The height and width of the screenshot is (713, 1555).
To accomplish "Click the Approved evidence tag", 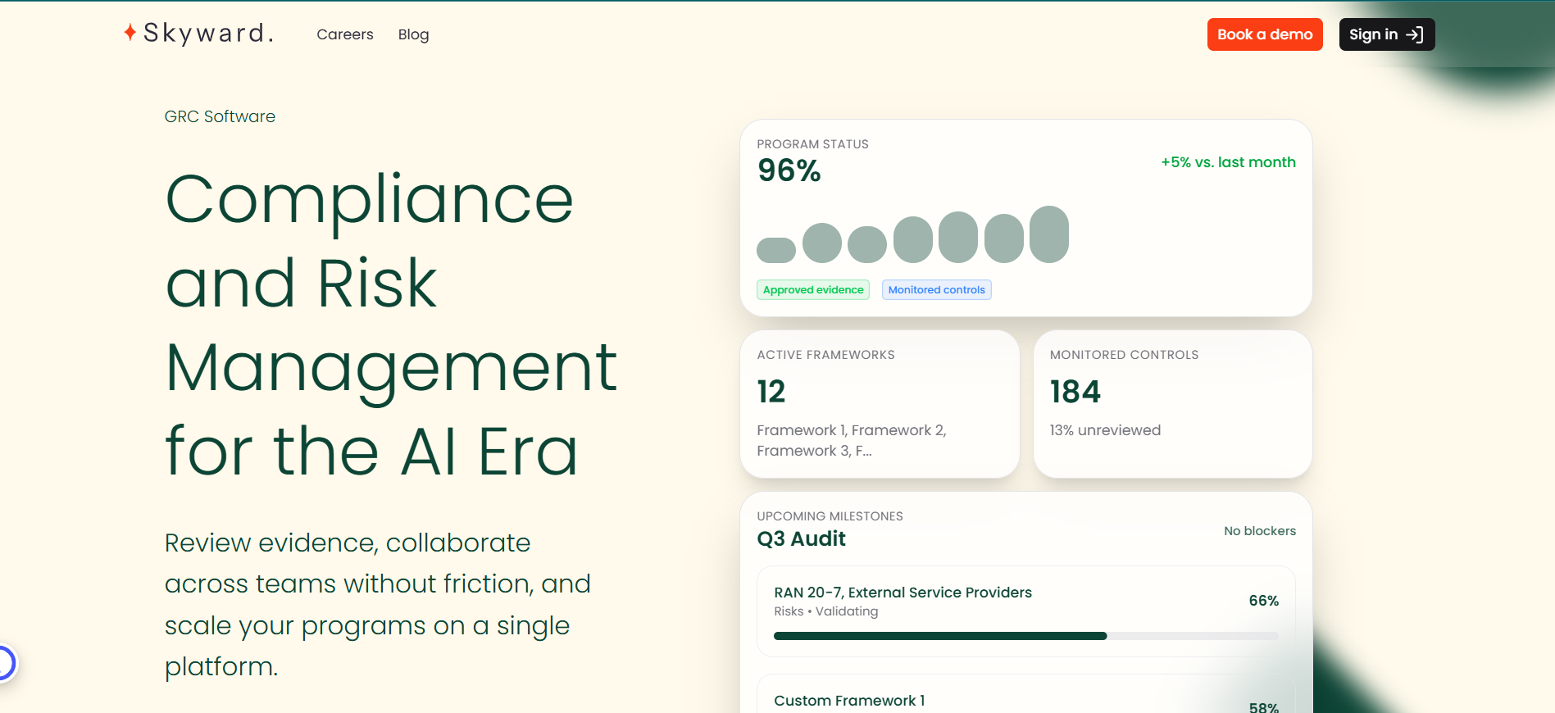I will tap(813, 290).
